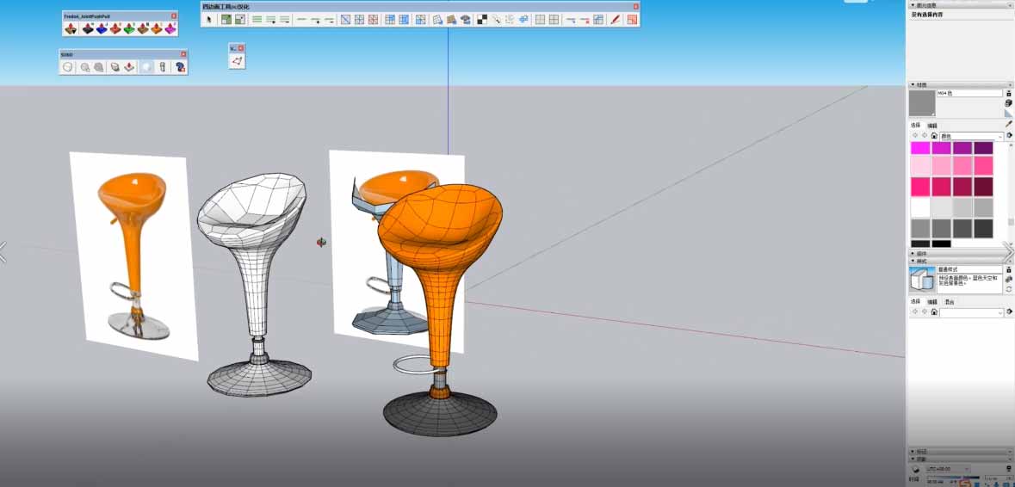The width and height of the screenshot is (1015, 487).
Task: Toggle shadow display in the shadows panel
Action: pyautogui.click(x=916, y=469)
